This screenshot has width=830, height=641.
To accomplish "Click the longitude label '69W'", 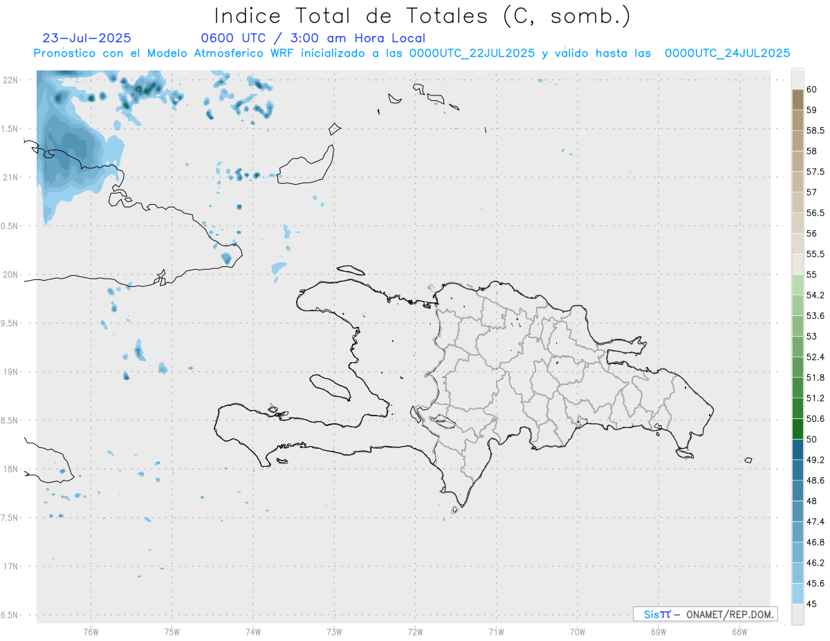I will click(x=658, y=631).
